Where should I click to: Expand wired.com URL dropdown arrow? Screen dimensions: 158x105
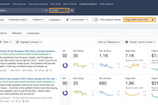50,54
